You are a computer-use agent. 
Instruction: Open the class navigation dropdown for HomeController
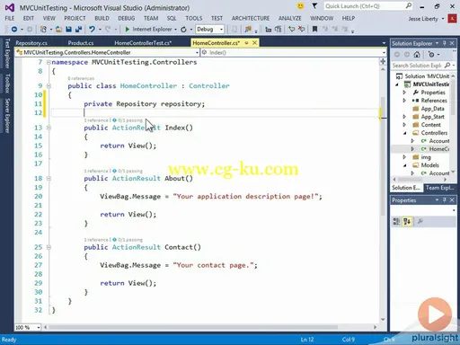[197, 53]
